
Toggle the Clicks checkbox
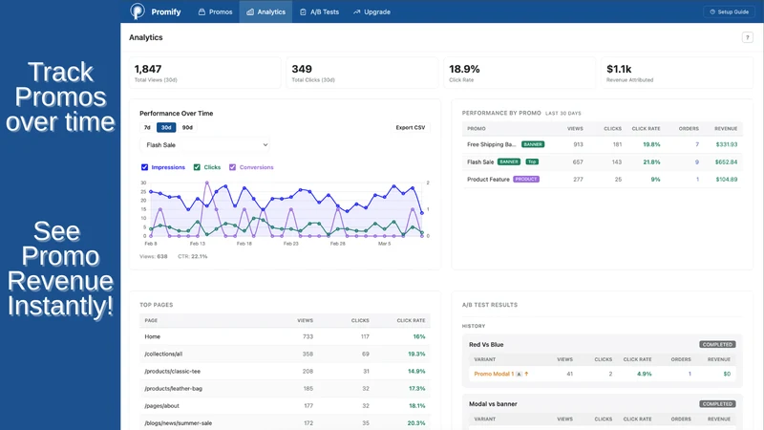pyautogui.click(x=197, y=167)
